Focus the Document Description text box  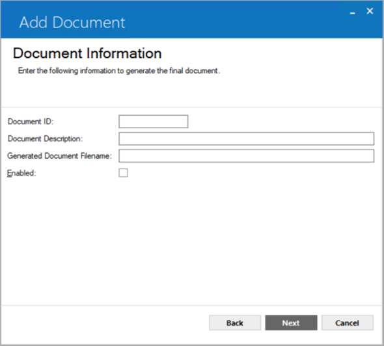coord(247,139)
